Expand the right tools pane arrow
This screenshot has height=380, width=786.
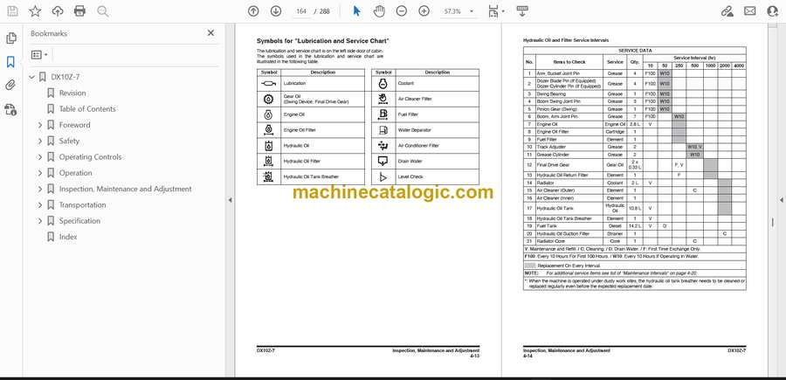782,200
